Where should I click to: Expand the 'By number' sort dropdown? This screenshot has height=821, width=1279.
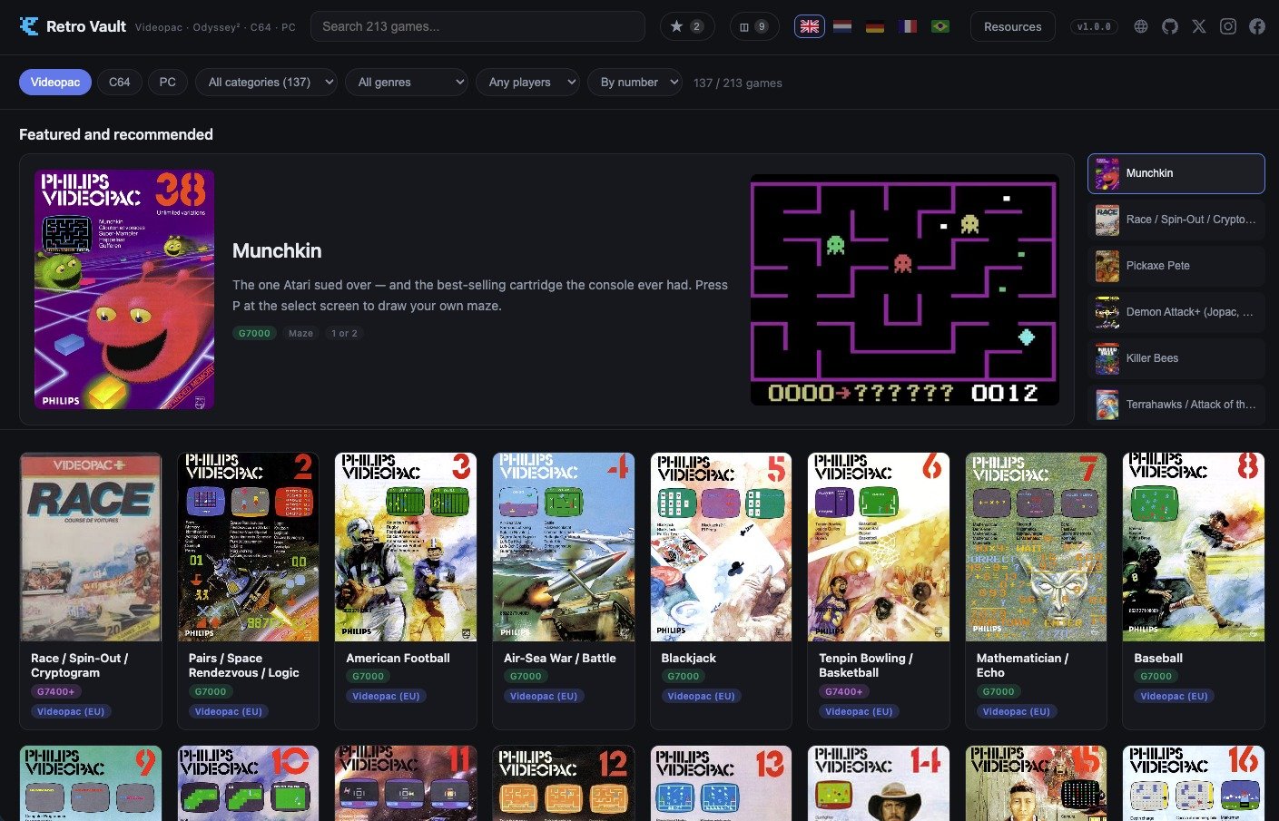pos(635,82)
